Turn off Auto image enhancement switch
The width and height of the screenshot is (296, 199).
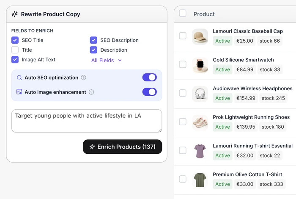pyautogui.click(x=150, y=92)
